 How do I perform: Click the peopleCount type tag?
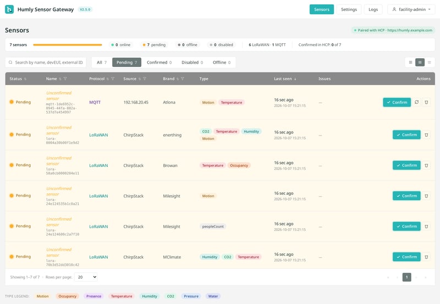(x=213, y=227)
